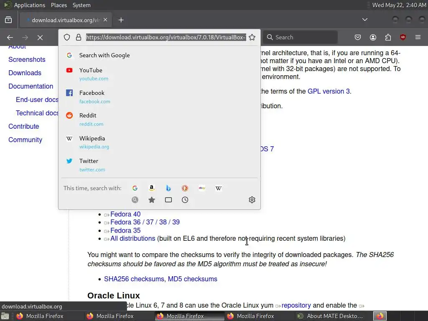Search open tabs using the tab shortcut
Image resolution: width=428 pixels, height=321 pixels.
point(168,200)
